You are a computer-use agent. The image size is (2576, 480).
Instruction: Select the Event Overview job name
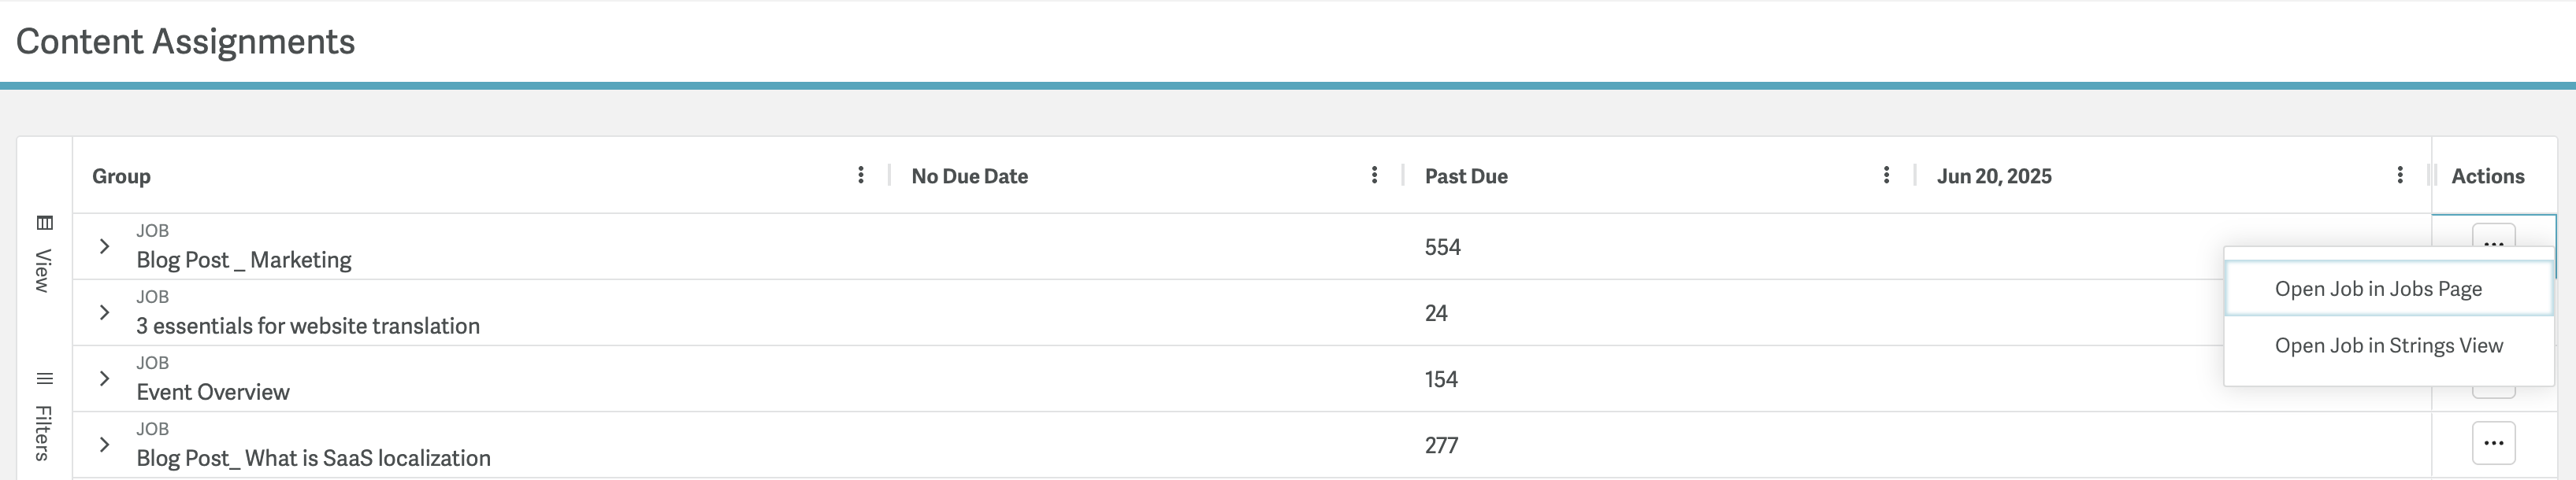pos(213,392)
